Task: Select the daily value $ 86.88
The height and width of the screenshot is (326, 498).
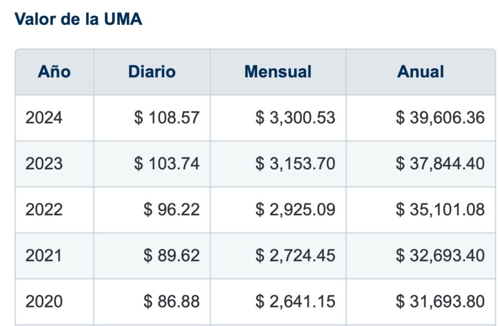Action: pos(172,301)
